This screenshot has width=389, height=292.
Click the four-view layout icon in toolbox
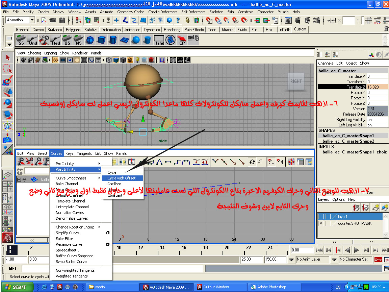[8, 187]
